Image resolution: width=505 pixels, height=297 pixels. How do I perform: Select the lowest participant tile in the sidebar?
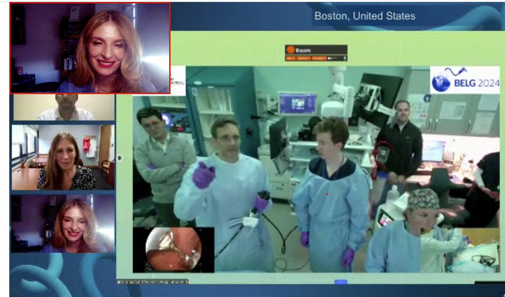(x=63, y=223)
